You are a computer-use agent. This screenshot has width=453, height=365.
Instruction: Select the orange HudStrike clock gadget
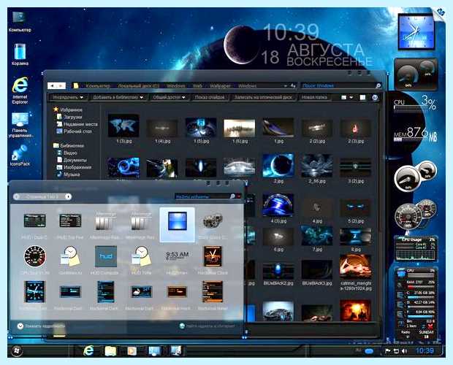pyautogui.click(x=213, y=256)
